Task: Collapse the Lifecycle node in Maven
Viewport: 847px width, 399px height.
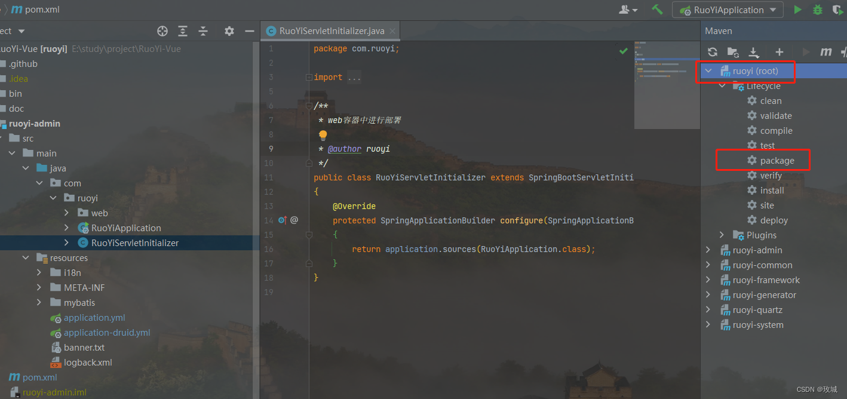Action: point(722,86)
